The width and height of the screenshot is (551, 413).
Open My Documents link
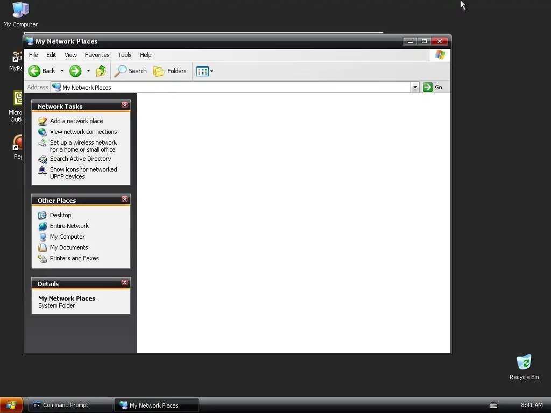[69, 247]
